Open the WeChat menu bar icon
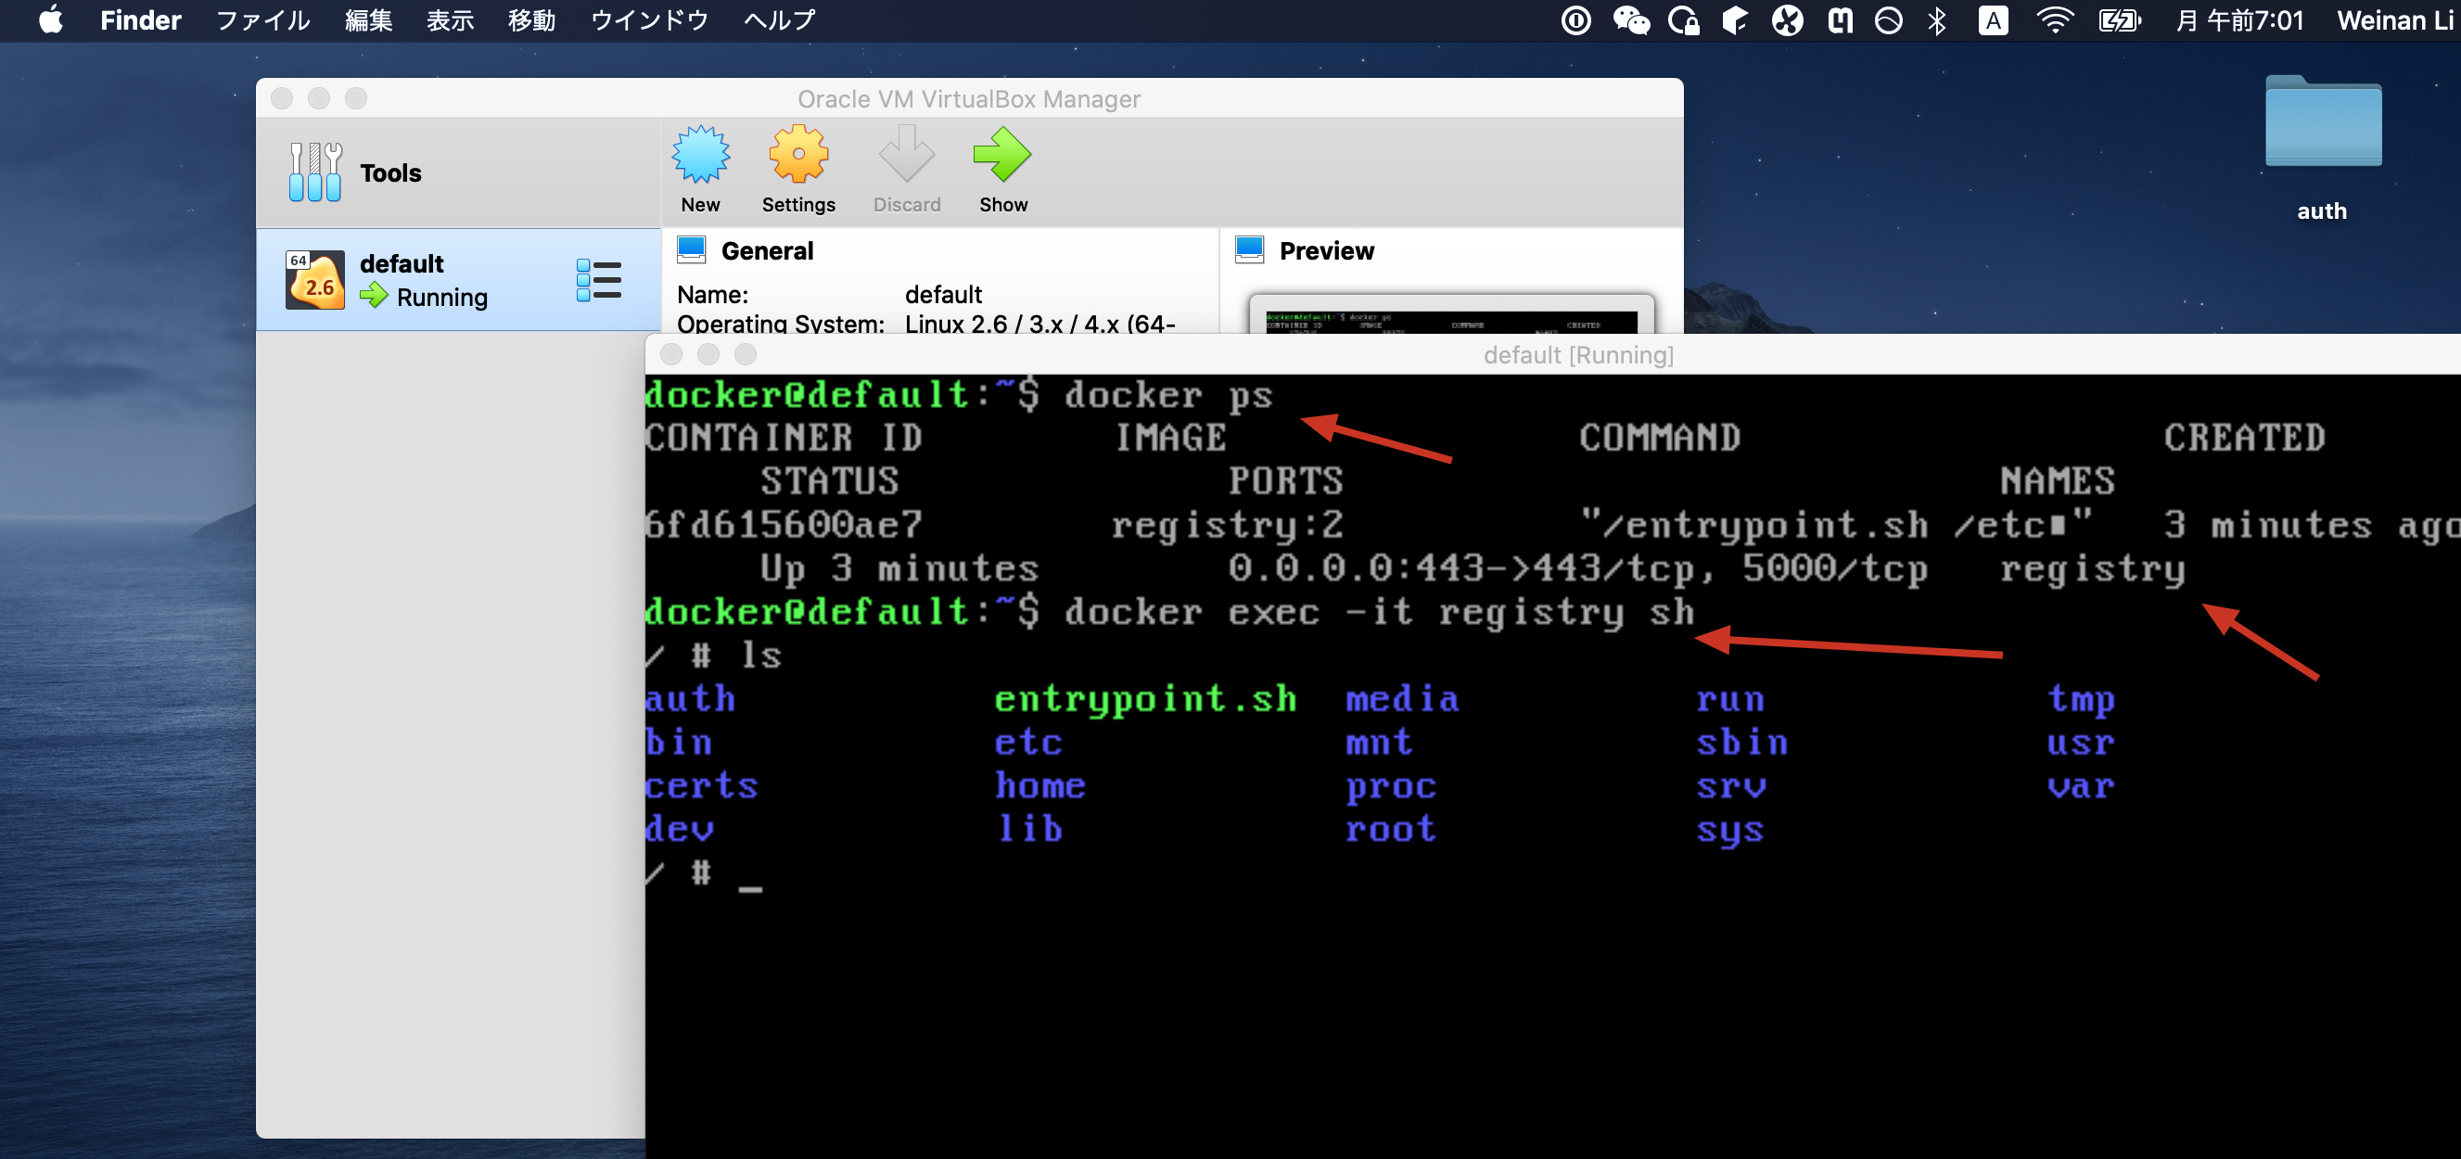The height and width of the screenshot is (1159, 2461). 1631,20
